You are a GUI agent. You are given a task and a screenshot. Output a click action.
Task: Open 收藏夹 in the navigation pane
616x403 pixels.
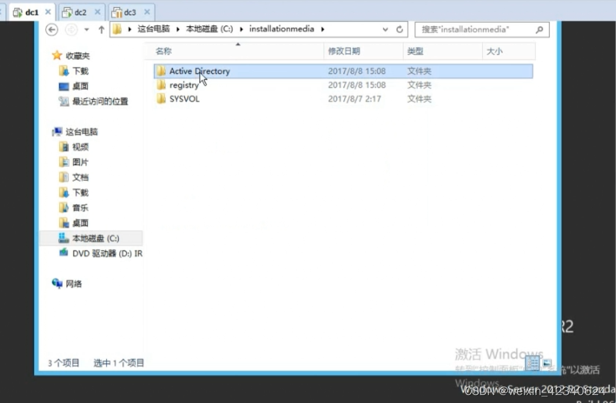coord(78,56)
